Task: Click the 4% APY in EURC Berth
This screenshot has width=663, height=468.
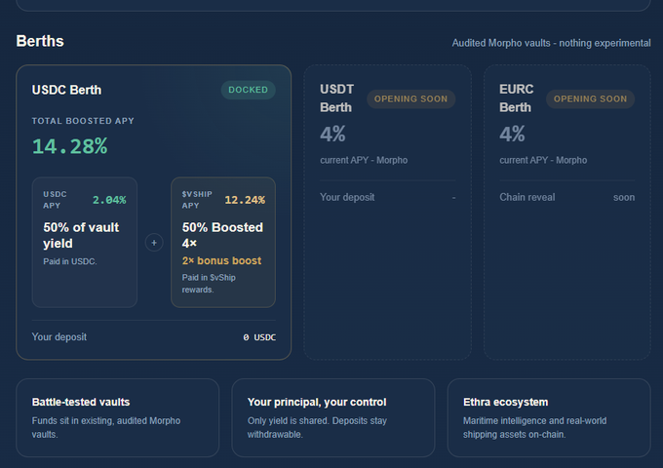Action: (512, 135)
